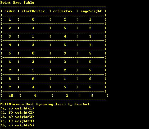The image size is (149, 129).
Task: Pick startVertax value 2 in order row 6
Action: pos(33,62)
